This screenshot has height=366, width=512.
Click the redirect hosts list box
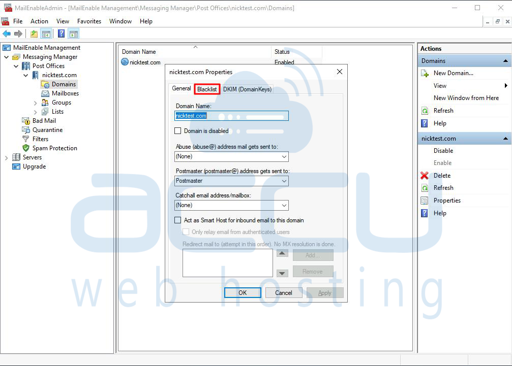point(228,263)
